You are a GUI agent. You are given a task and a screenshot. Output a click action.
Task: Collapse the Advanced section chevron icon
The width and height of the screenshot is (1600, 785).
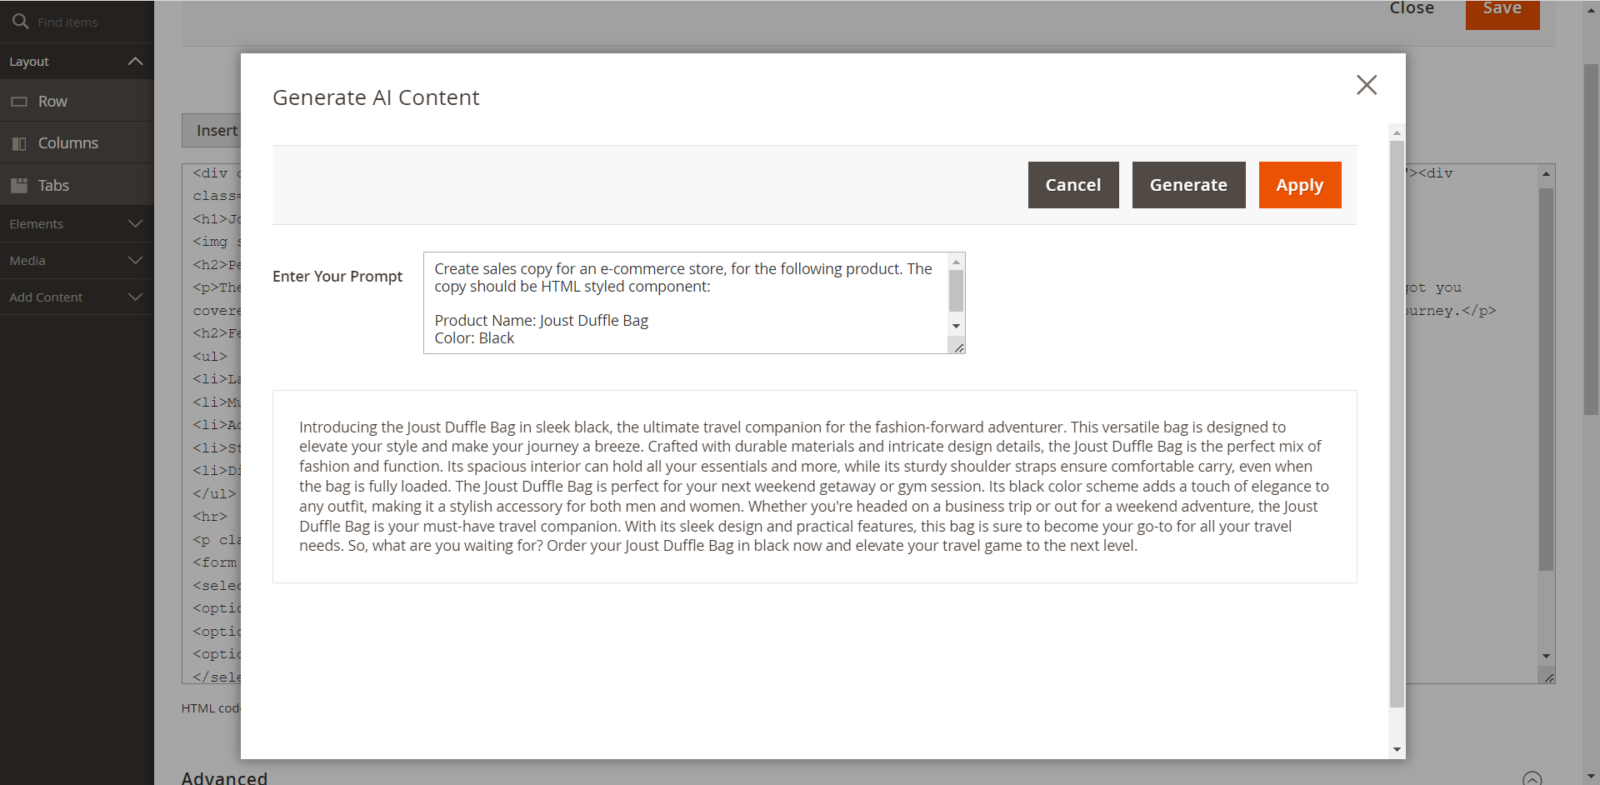1532,778
